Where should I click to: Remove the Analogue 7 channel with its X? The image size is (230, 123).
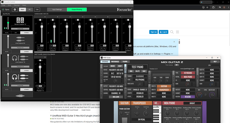click(x=120, y=17)
